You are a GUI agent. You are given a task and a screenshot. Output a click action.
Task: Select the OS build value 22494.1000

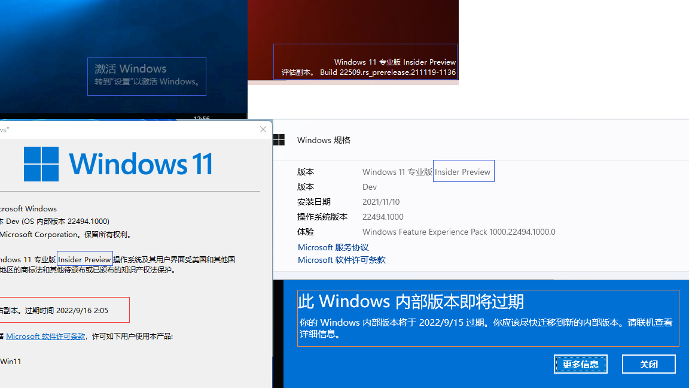point(383,217)
